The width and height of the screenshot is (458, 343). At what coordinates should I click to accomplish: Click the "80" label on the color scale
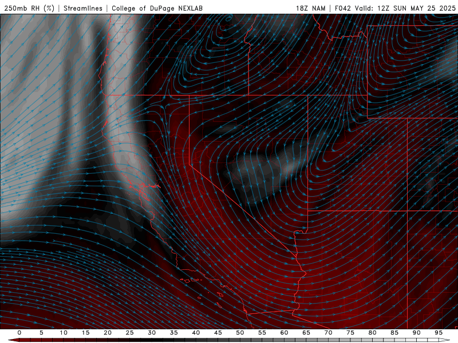(x=372, y=333)
